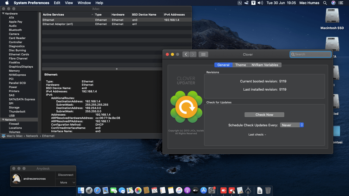
Task: Open the Trash in the dock
Action: coord(268,190)
